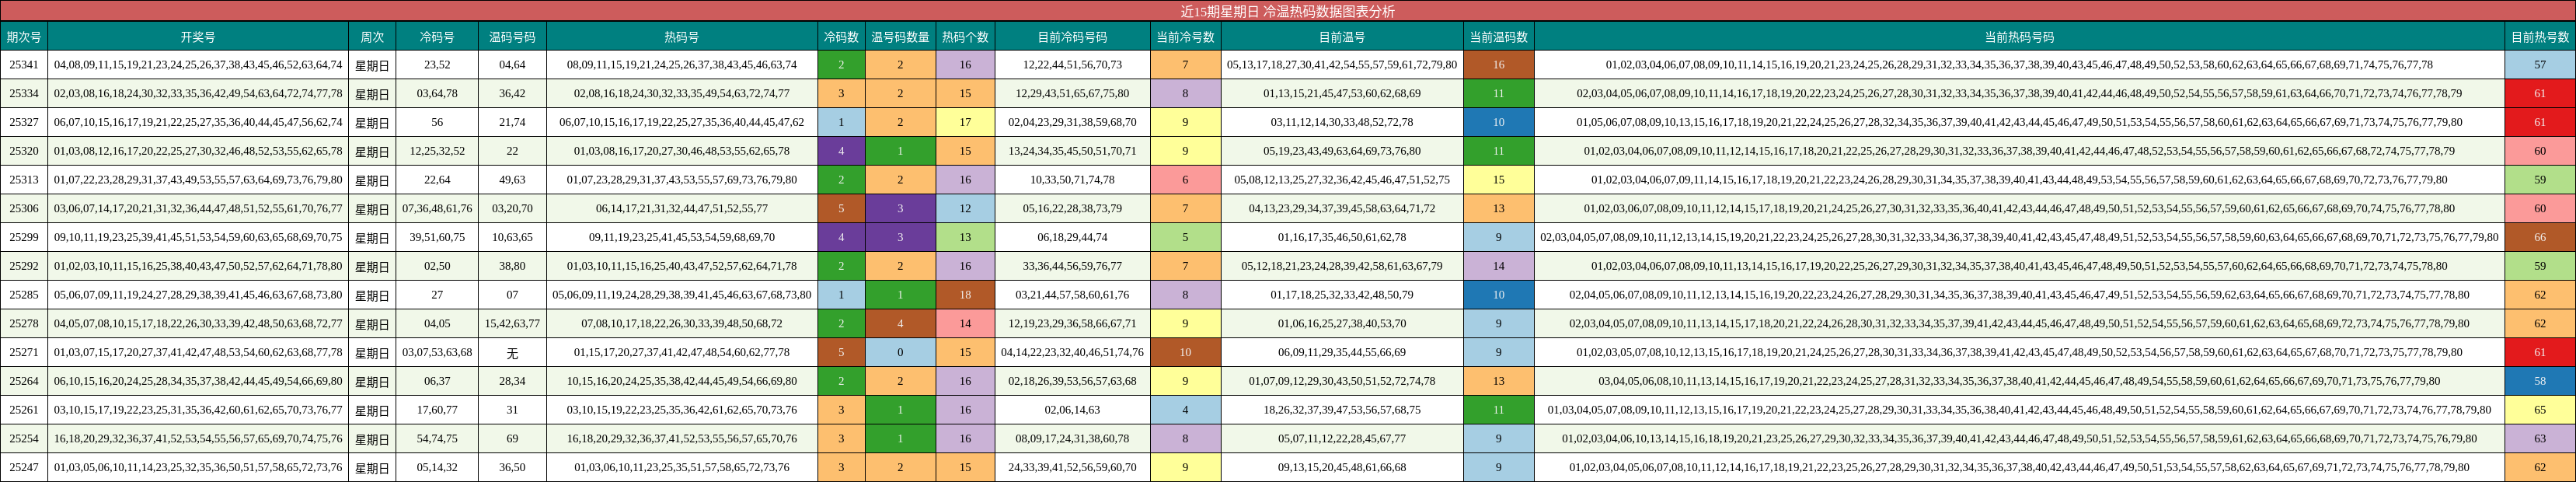Select the 目前热号数 column header

(x=2540, y=37)
